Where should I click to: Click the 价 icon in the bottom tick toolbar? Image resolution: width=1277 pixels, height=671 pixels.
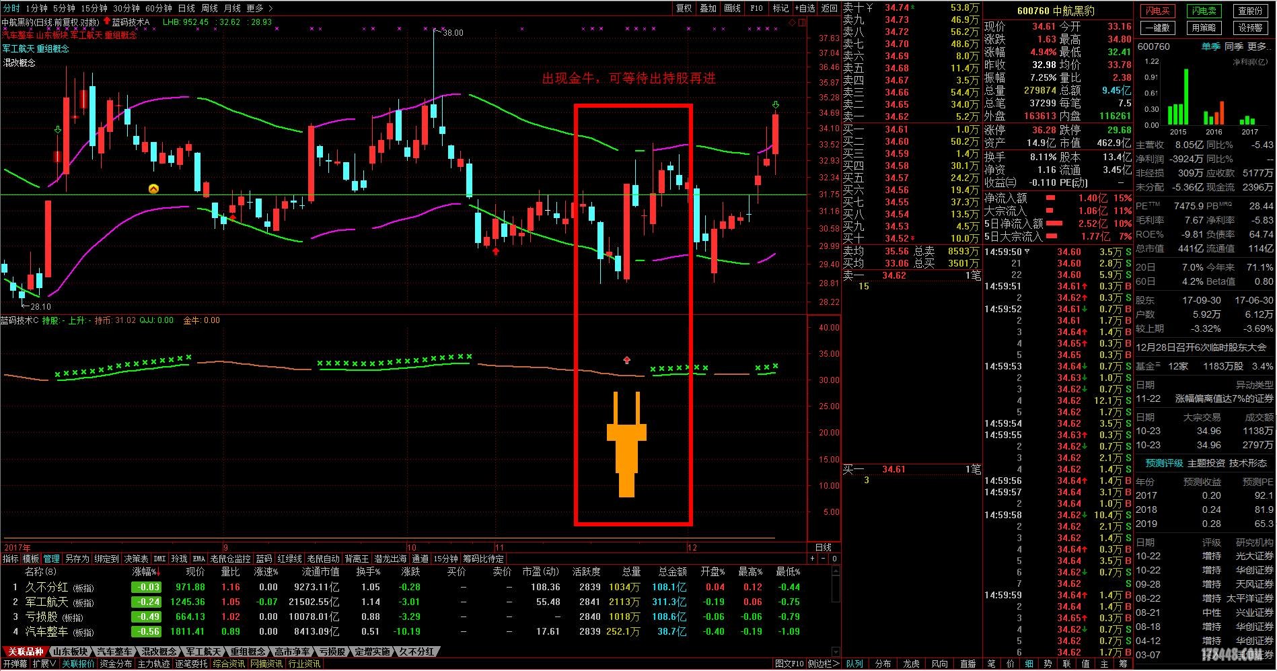(1010, 664)
